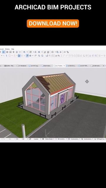Select the highlighted 3D view icon in top toolbar
The height and width of the screenshot is (188, 106).
pyautogui.click(x=4, y=52)
